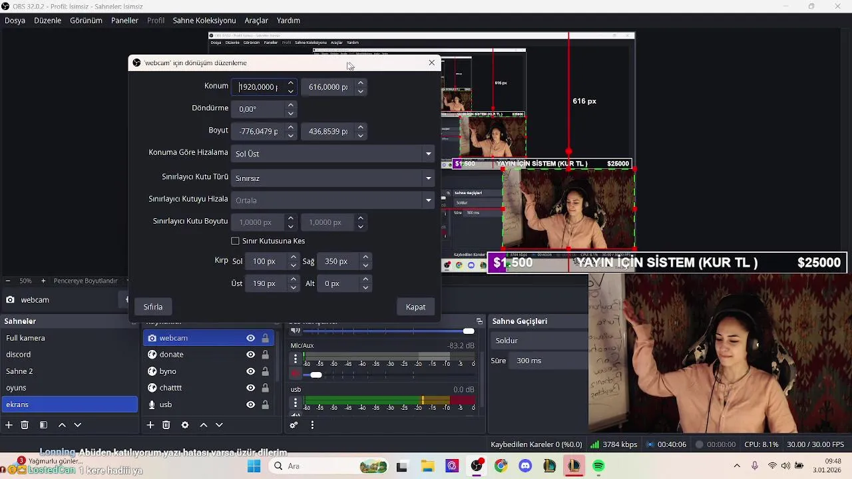Increase Kırp Sol crop with up arrow

coord(293,257)
